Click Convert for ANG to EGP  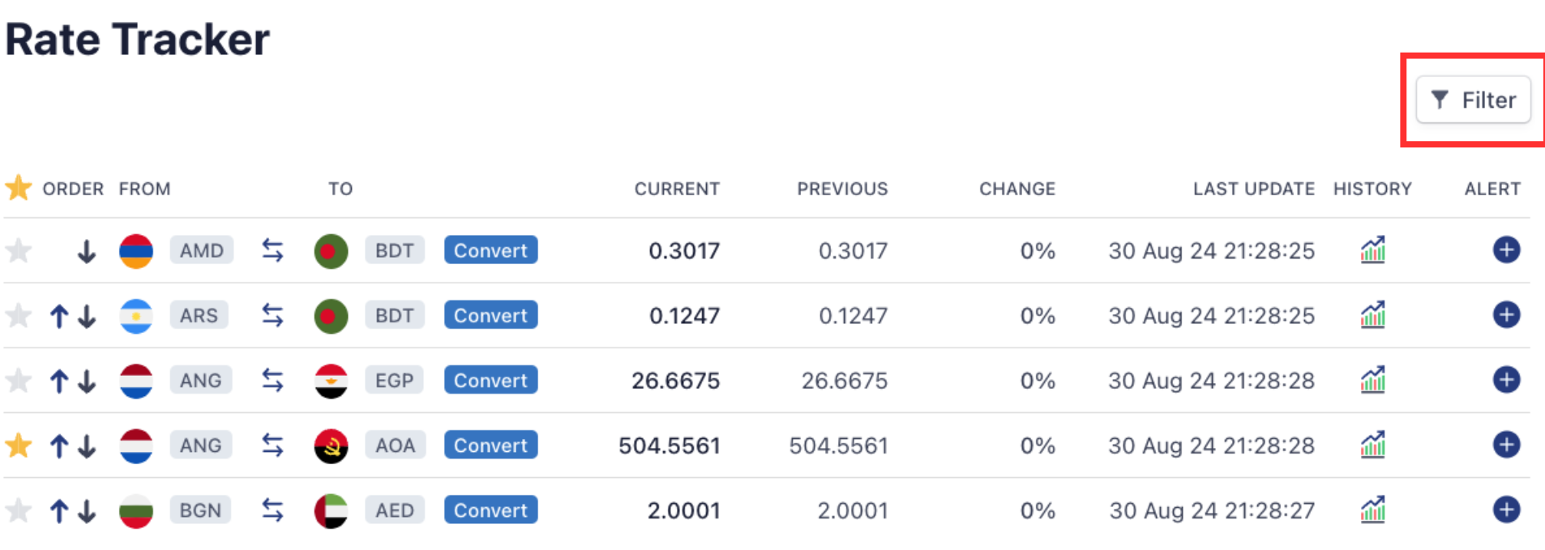pyautogui.click(x=490, y=380)
